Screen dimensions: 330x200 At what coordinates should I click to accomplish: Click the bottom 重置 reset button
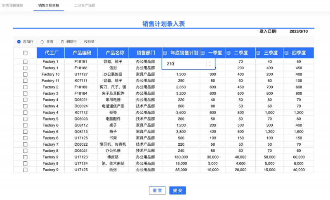[157, 191]
